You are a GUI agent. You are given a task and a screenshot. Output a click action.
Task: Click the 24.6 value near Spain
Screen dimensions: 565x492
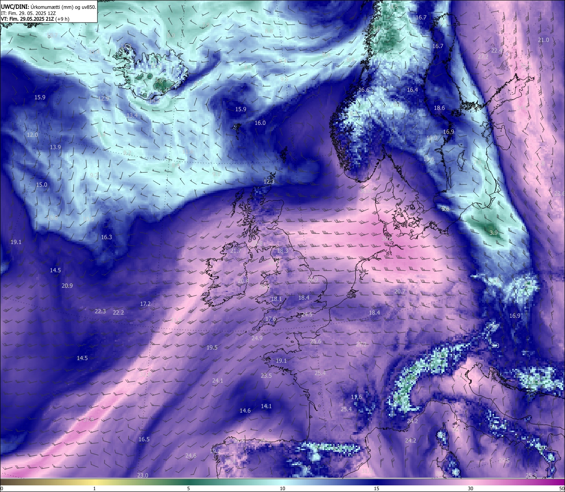[191, 456]
